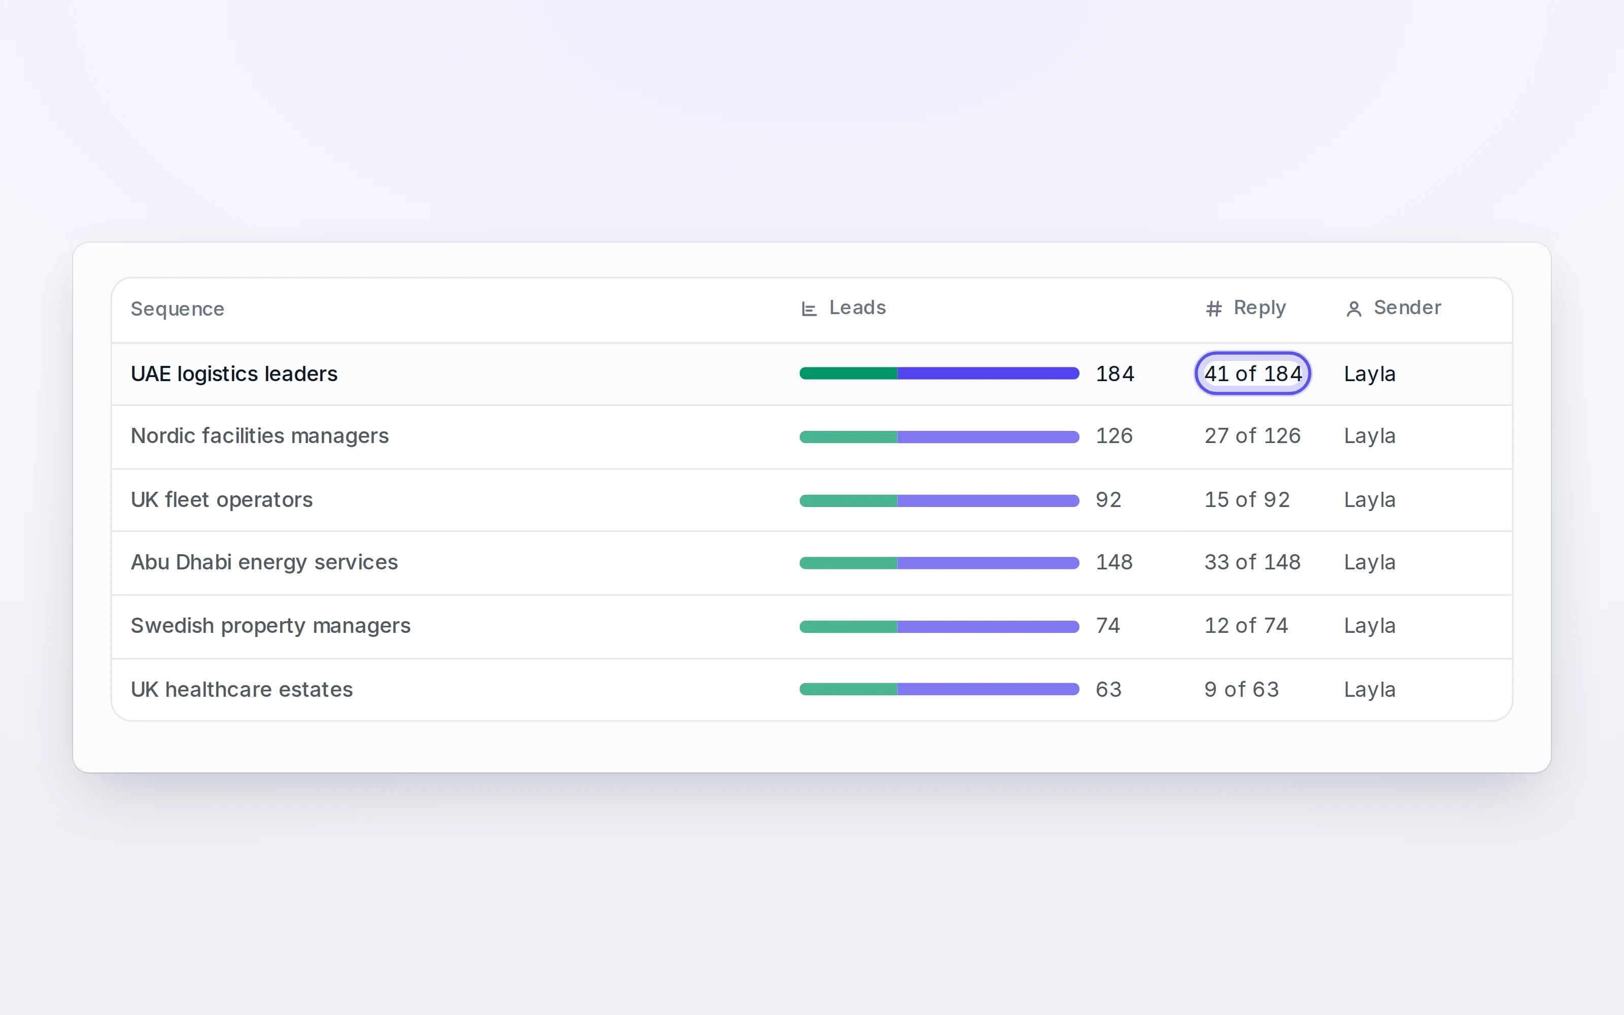This screenshot has height=1015, width=1624.
Task: Open the Nordic facilities managers sequence
Action: (x=260, y=436)
